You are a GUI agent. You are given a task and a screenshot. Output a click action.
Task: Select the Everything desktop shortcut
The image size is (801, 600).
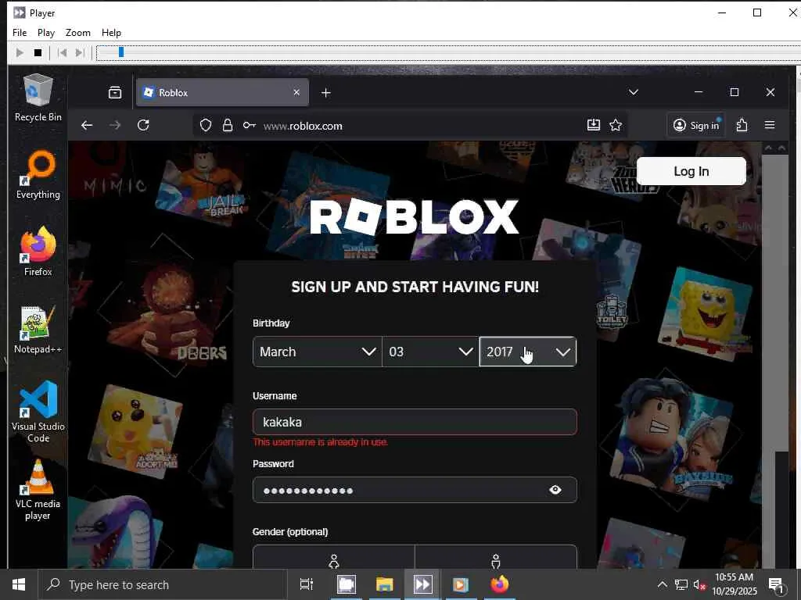(x=38, y=174)
